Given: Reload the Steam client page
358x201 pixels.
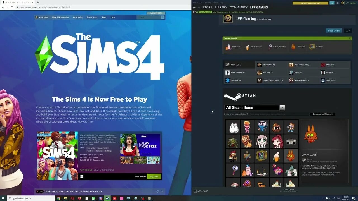Looking at the screenshot, I should (194, 12).
